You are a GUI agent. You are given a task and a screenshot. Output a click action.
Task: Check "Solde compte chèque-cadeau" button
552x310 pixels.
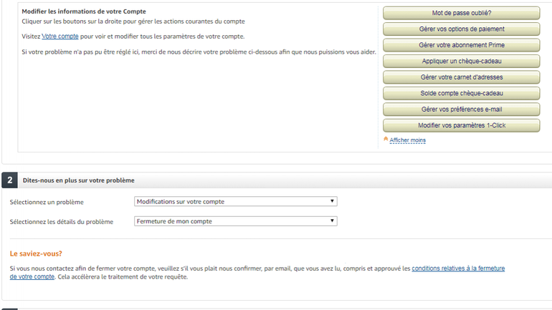[461, 93]
